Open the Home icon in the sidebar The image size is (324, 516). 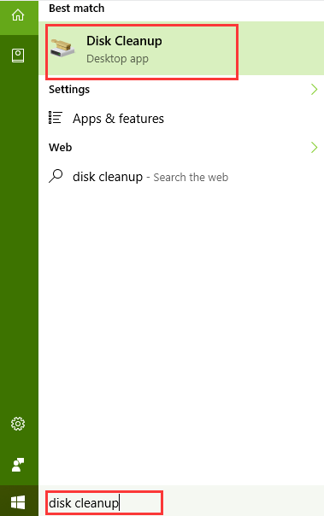pos(18,15)
